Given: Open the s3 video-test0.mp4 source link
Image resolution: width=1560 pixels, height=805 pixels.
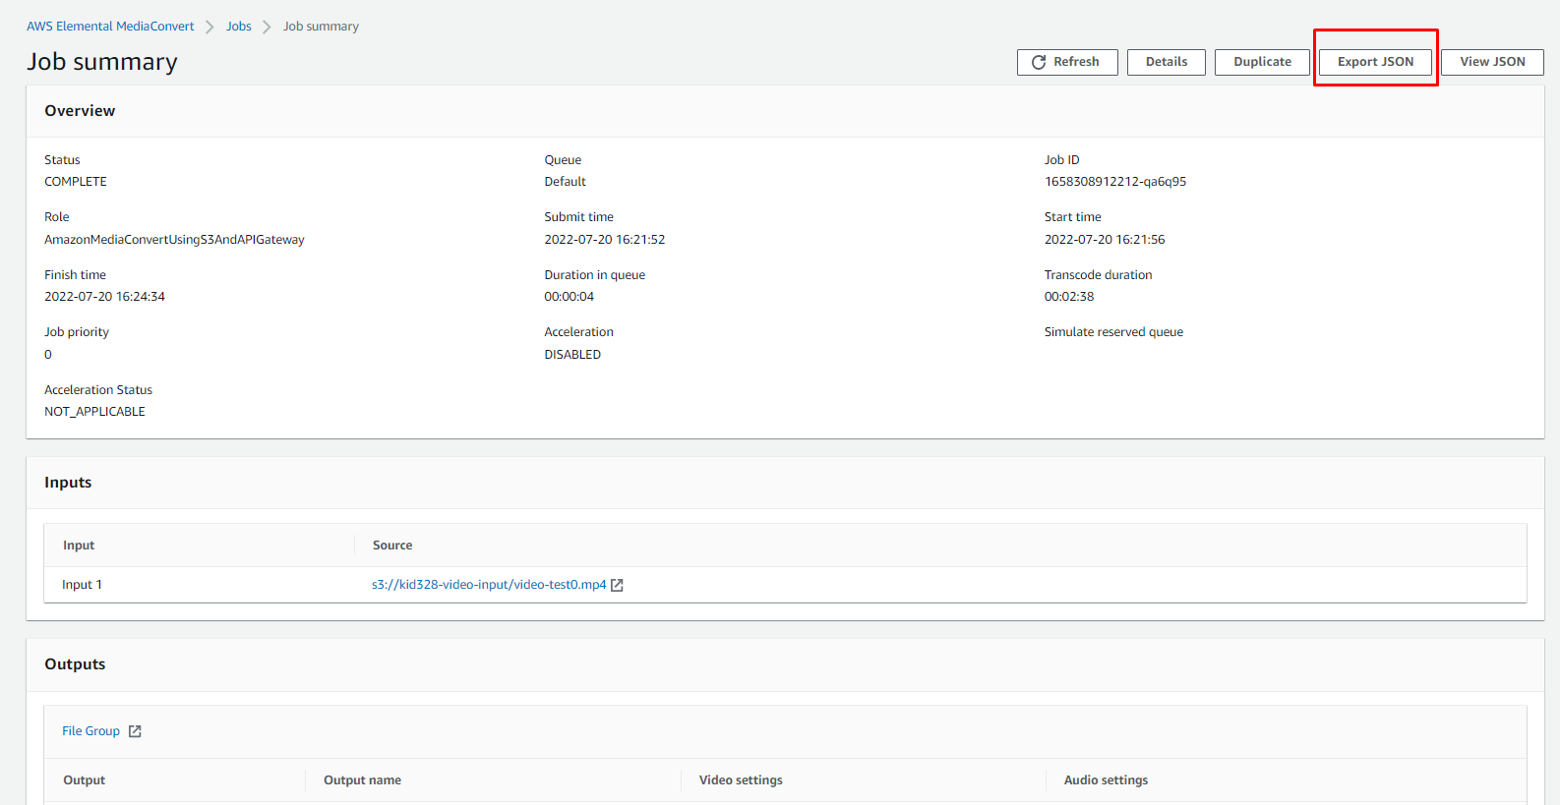Looking at the screenshot, I should (489, 585).
